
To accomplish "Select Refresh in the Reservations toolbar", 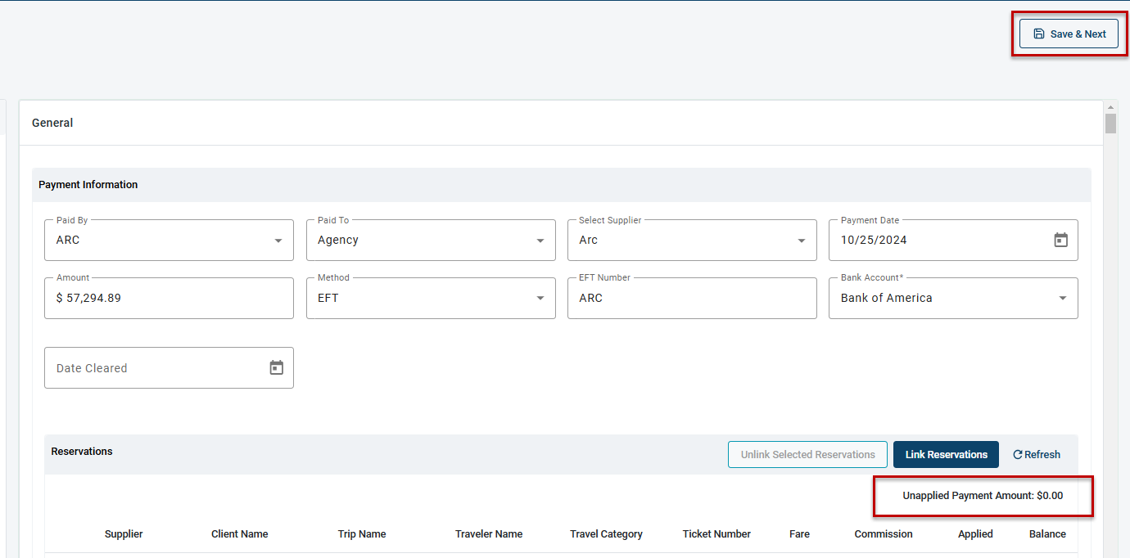I will pyautogui.click(x=1036, y=454).
